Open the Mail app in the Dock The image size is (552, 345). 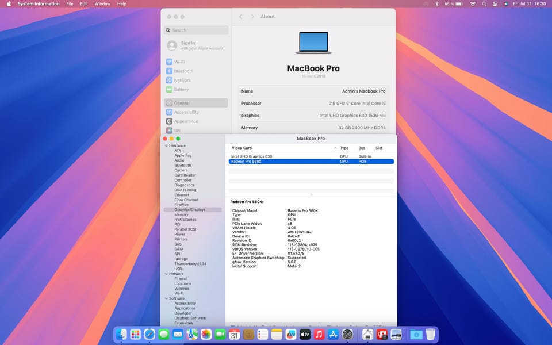coord(178,334)
